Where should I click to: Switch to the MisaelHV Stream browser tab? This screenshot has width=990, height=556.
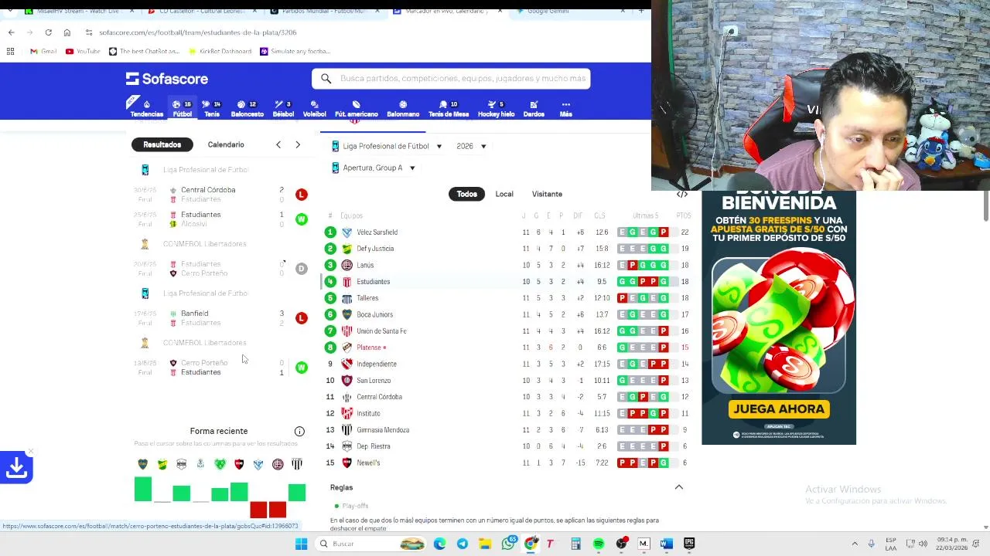(77, 11)
